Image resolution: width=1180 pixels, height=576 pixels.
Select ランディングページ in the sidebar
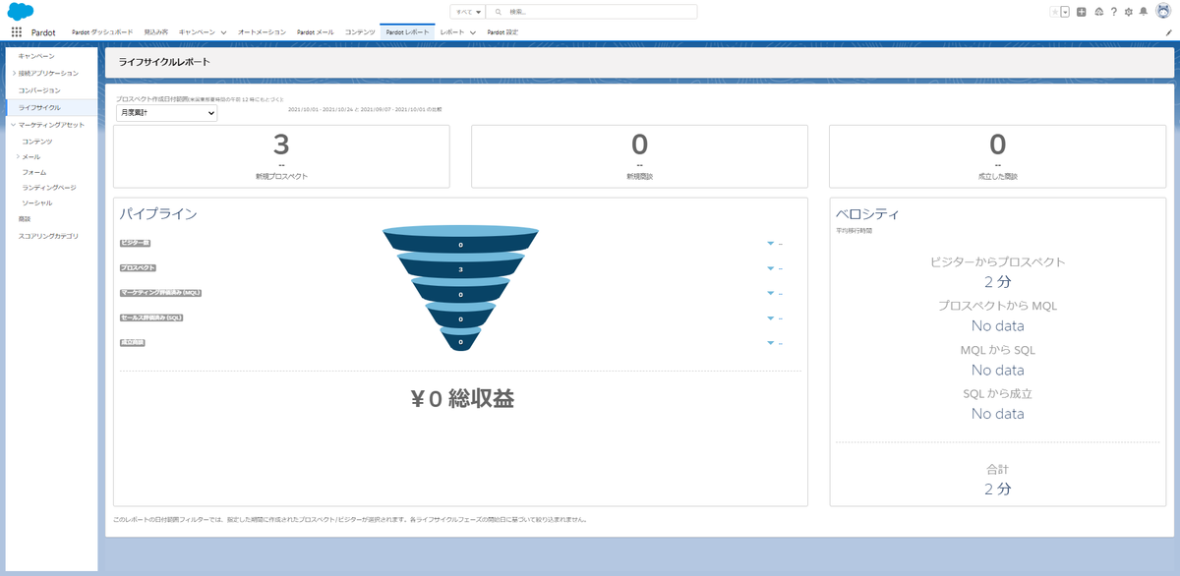pyautogui.click(x=51, y=187)
